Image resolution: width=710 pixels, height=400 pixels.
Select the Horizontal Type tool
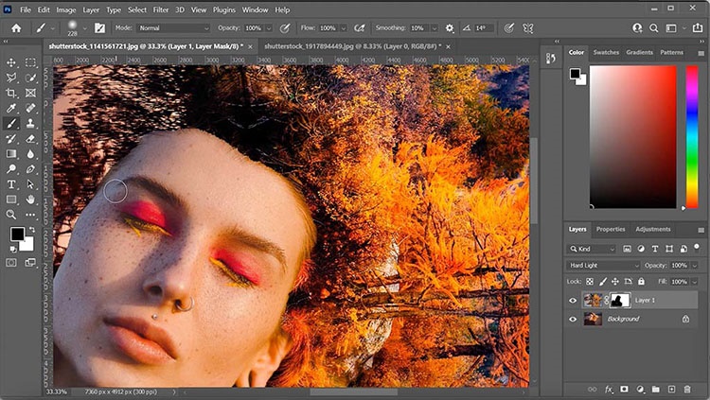[11, 184]
